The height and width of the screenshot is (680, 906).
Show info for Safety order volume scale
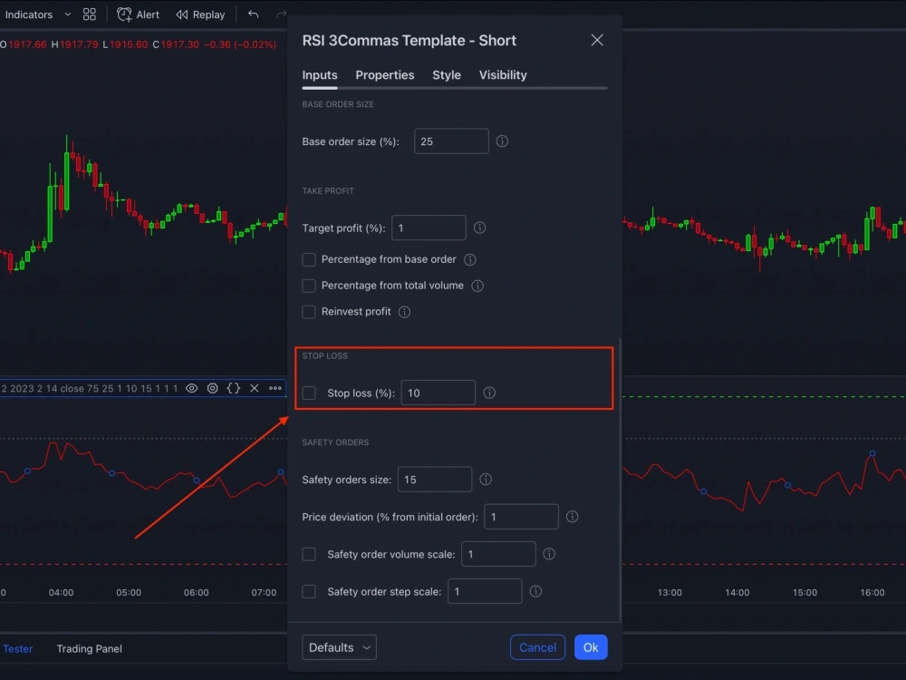(549, 554)
